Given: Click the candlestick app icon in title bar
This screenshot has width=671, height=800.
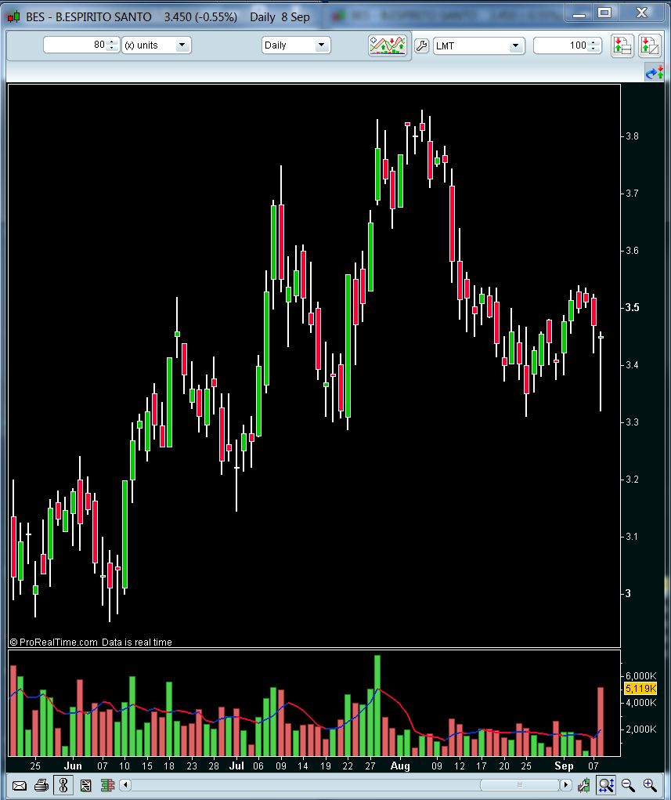Looking at the screenshot, I should point(13,16).
